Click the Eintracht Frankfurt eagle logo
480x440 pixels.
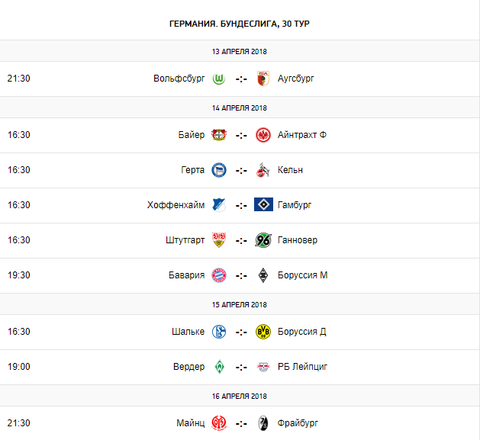[x=263, y=135]
